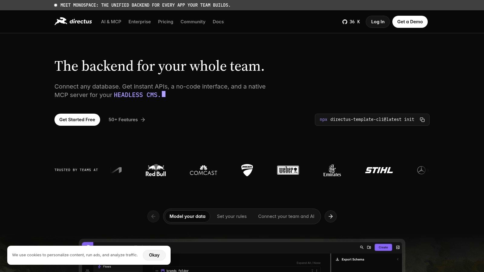Click the Directus rabbit logo
Screen dimensions: 484x272
coord(73,21)
